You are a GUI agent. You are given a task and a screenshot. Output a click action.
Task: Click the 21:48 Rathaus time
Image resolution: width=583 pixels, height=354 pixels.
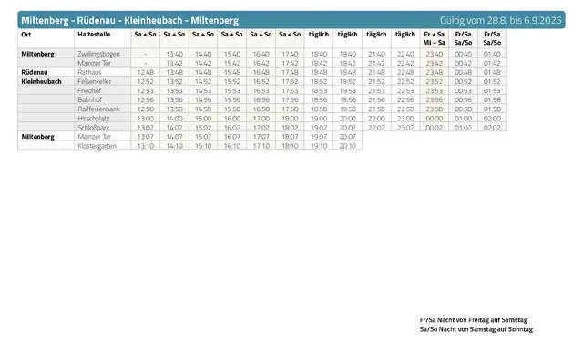click(376, 72)
